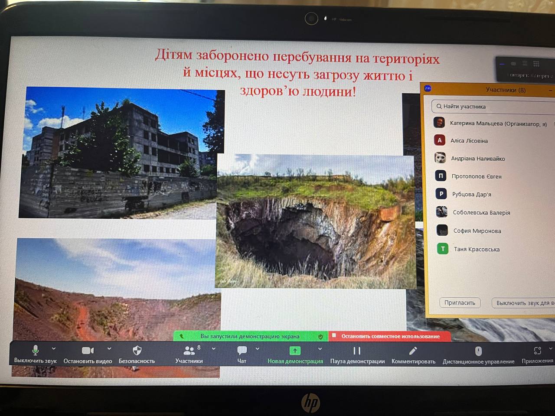Expand the arrow next to Чат
This screenshot has height=416, width=555.
[x=258, y=348]
